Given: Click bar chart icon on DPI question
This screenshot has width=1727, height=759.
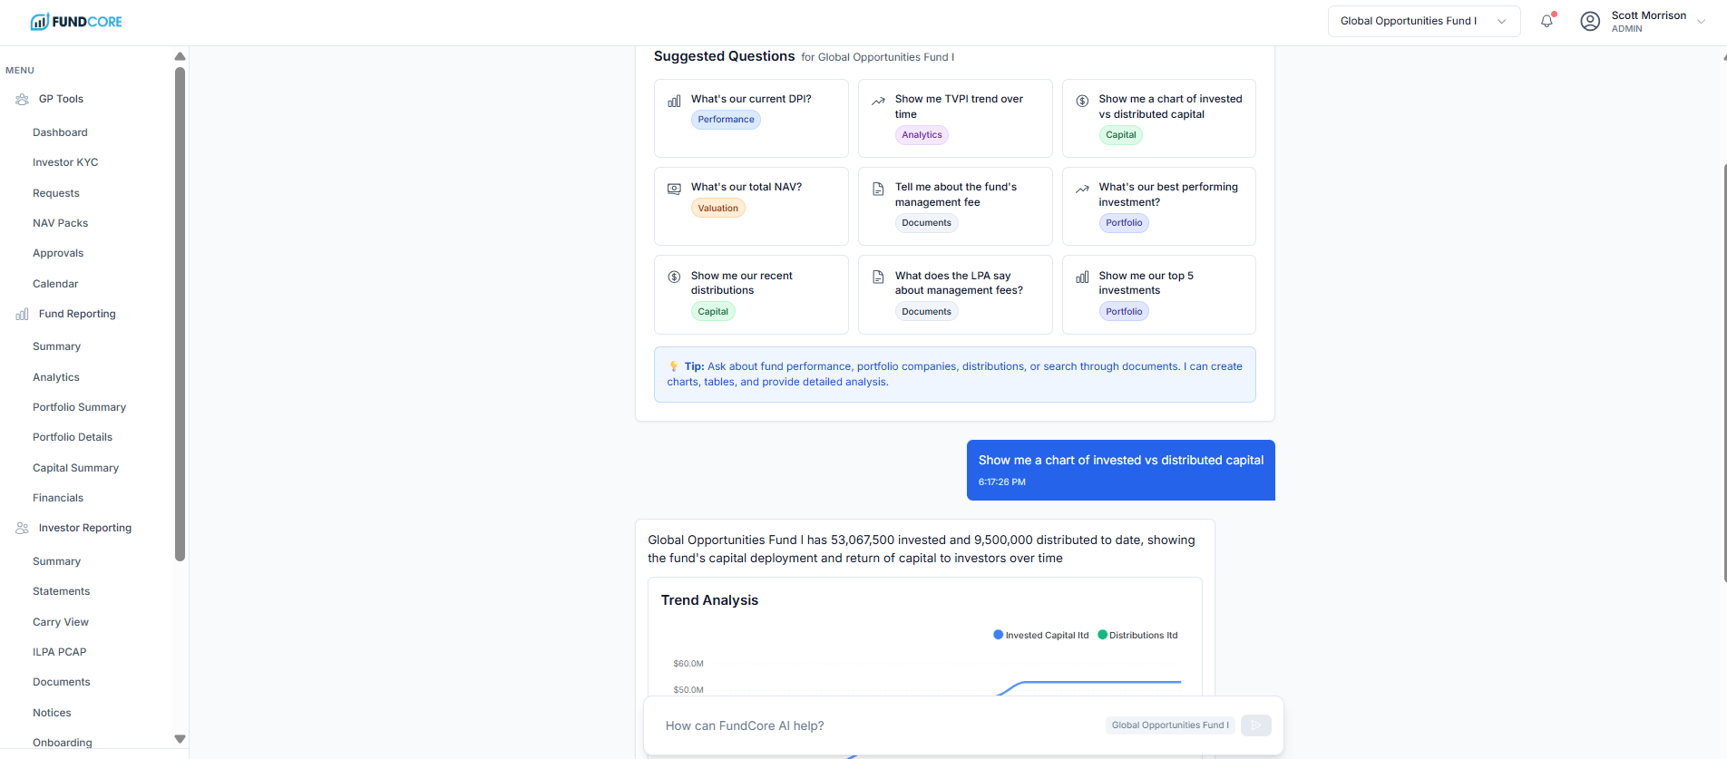Looking at the screenshot, I should click(674, 102).
